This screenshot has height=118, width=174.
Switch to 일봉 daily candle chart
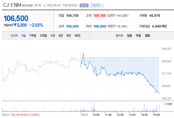pyautogui.click(x=129, y=35)
